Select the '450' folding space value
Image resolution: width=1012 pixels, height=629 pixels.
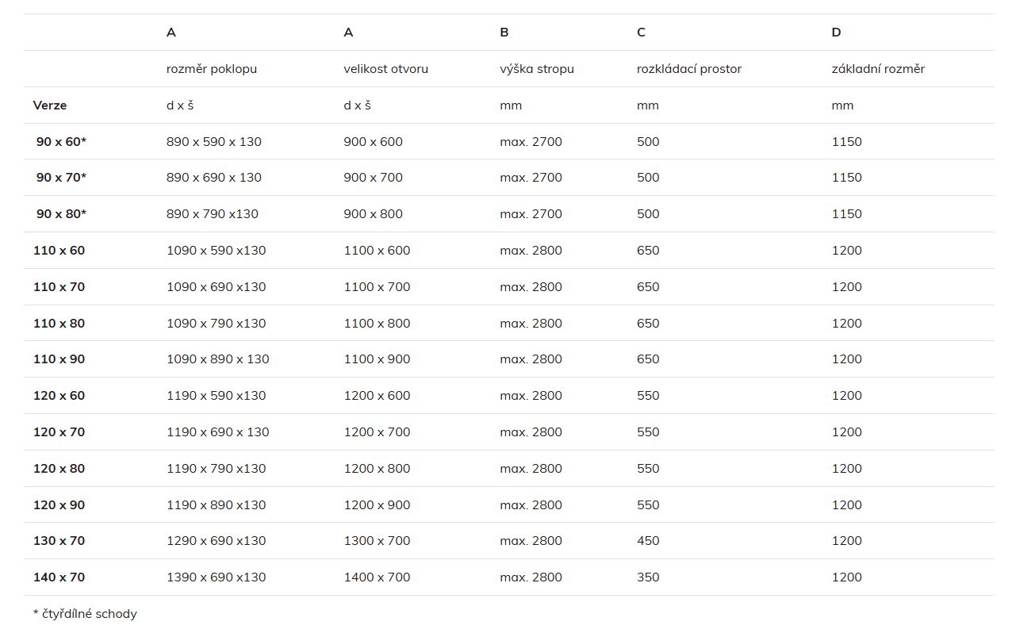click(648, 541)
